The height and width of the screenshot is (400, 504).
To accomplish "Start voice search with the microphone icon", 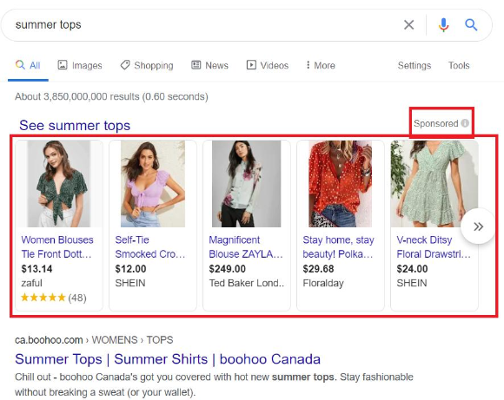I will coord(443,24).
